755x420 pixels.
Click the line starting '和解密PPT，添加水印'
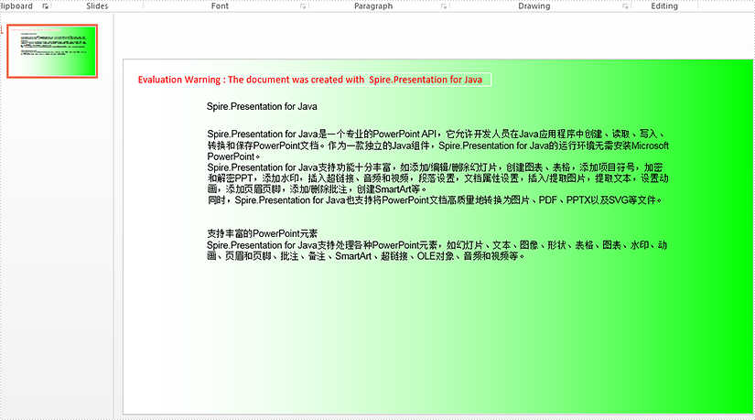coord(438,178)
